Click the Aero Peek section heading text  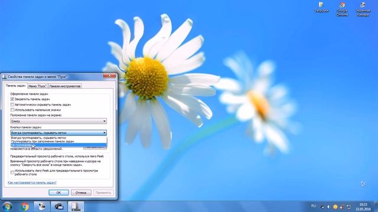(57, 156)
